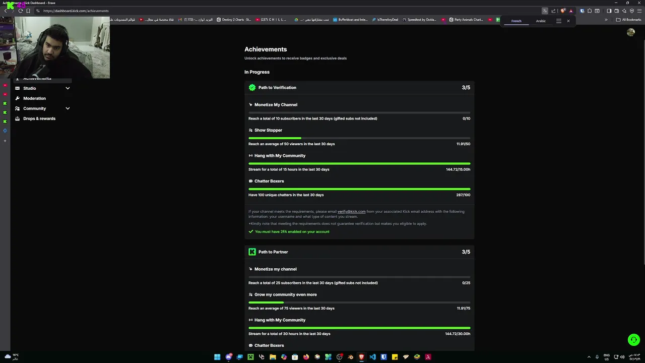Click the verify@kick.com email link
The width and height of the screenshot is (645, 363).
[351, 212]
